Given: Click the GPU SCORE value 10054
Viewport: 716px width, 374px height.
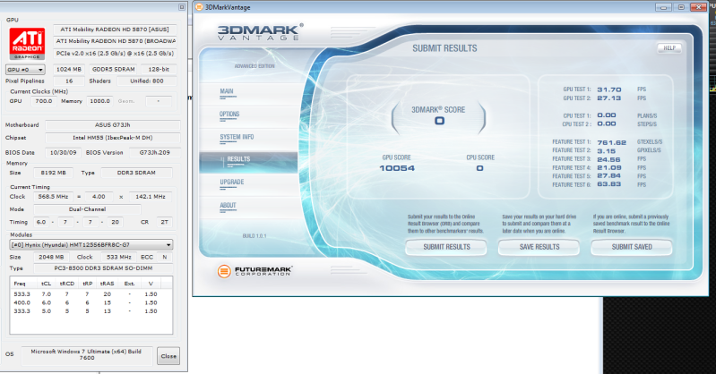Looking at the screenshot, I should (x=397, y=168).
